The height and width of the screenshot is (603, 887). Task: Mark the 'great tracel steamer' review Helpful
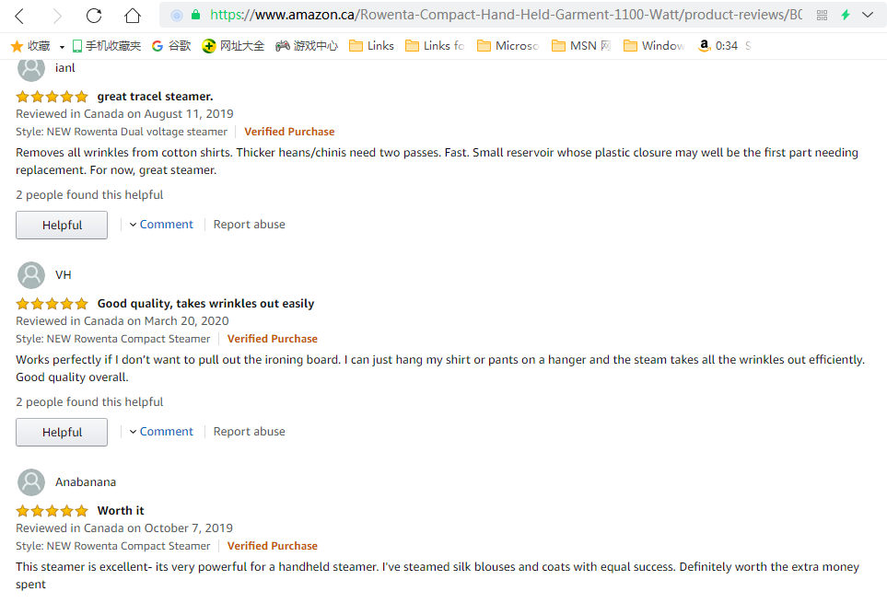click(62, 225)
